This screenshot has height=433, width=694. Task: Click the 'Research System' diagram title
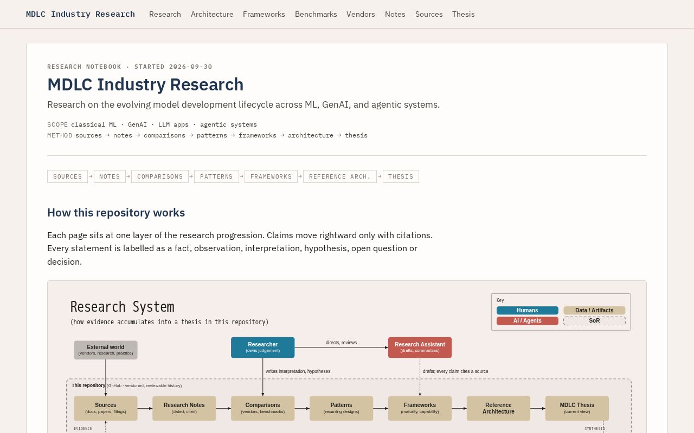tap(123, 307)
